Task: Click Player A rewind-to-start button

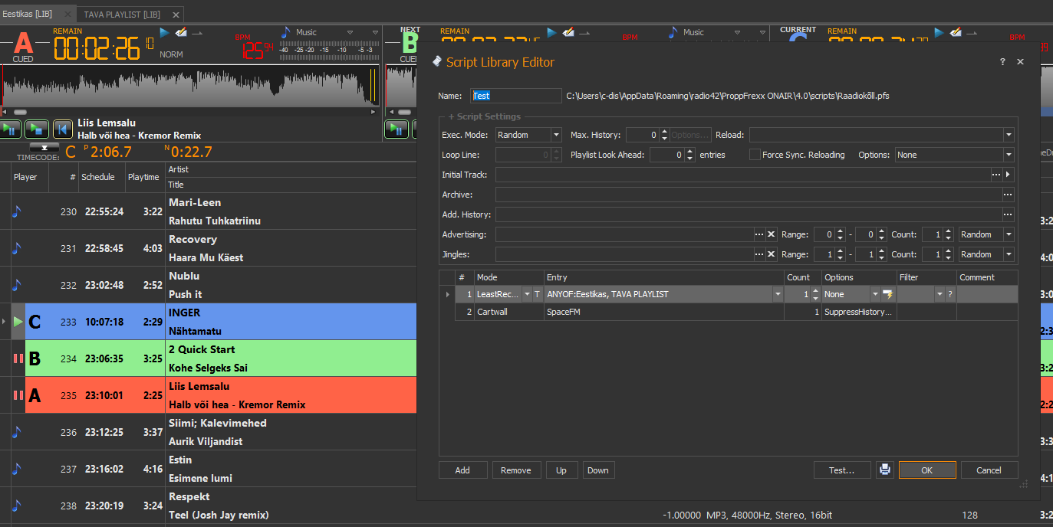Action: click(x=62, y=129)
